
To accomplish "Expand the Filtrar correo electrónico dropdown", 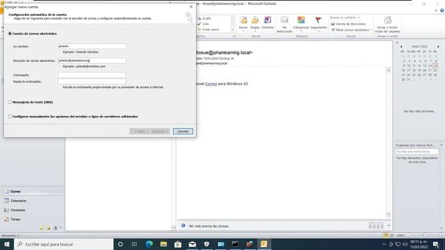I will pos(371,30).
